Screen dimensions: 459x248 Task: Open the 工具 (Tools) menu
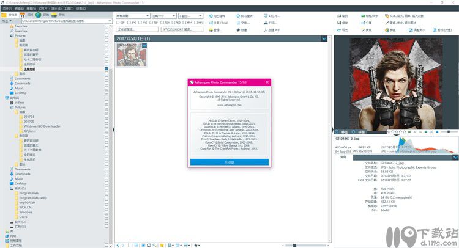coord(69,9)
